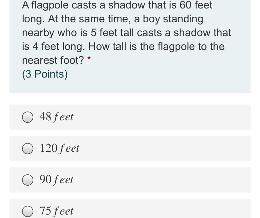260x218 pixels.
Task: Pick the 90 feet radio circle
Action: (x=28, y=180)
